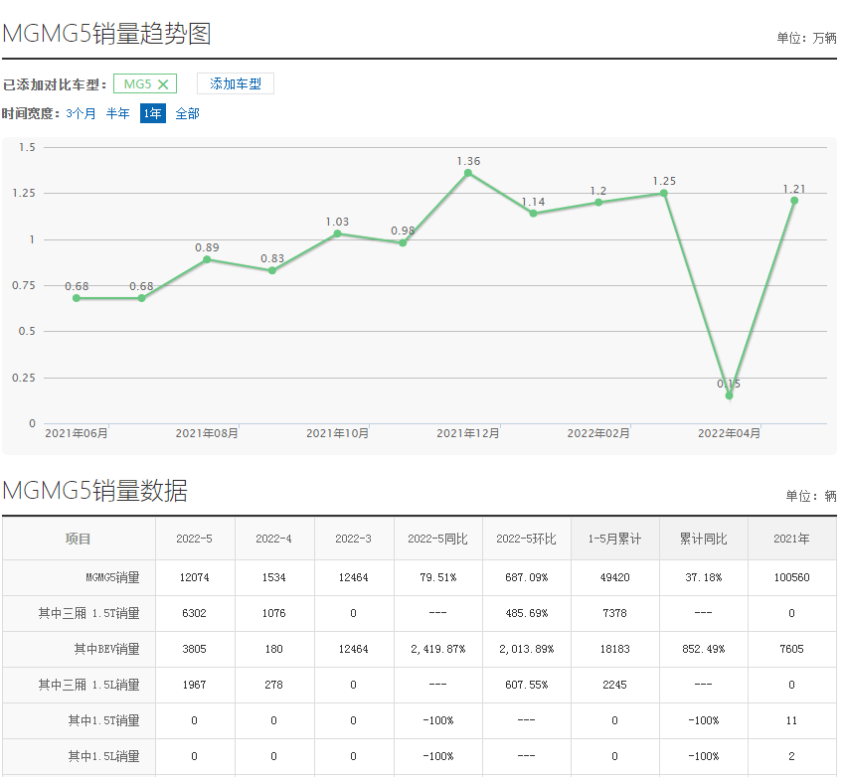Click the 2022年02月 axis label
Image resolution: width=845 pixels, height=777 pixels.
[598, 433]
